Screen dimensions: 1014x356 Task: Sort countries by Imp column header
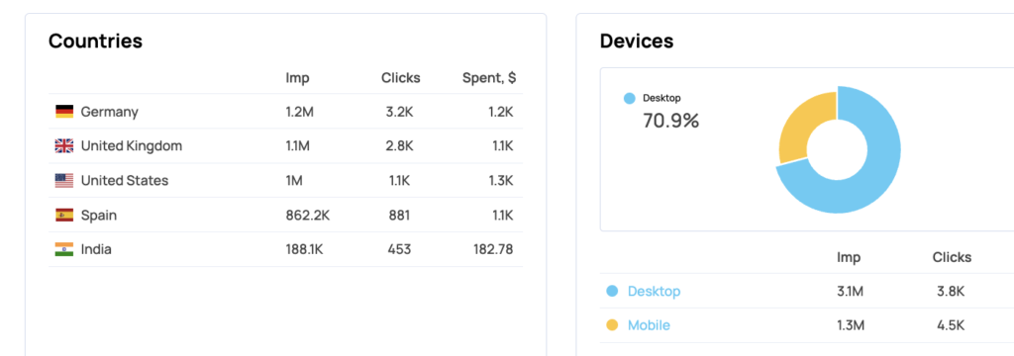pos(297,78)
